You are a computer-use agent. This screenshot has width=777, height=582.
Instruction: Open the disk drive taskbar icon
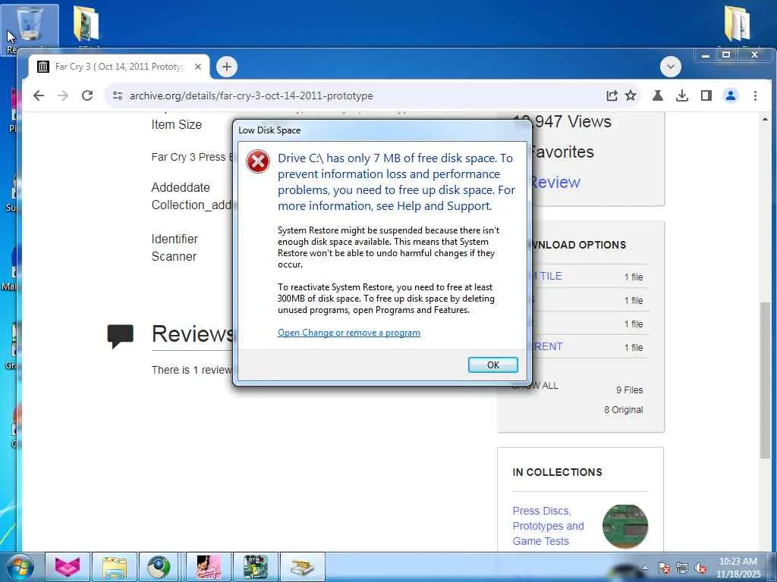pos(302,567)
